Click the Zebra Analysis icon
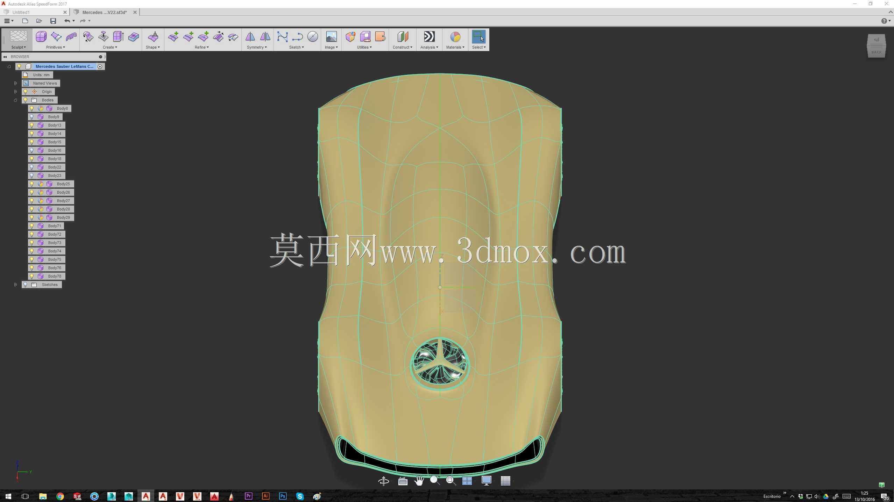 429,36
